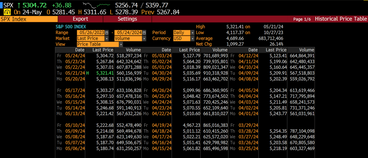Click date 04/24/24

click(x=162, y=102)
